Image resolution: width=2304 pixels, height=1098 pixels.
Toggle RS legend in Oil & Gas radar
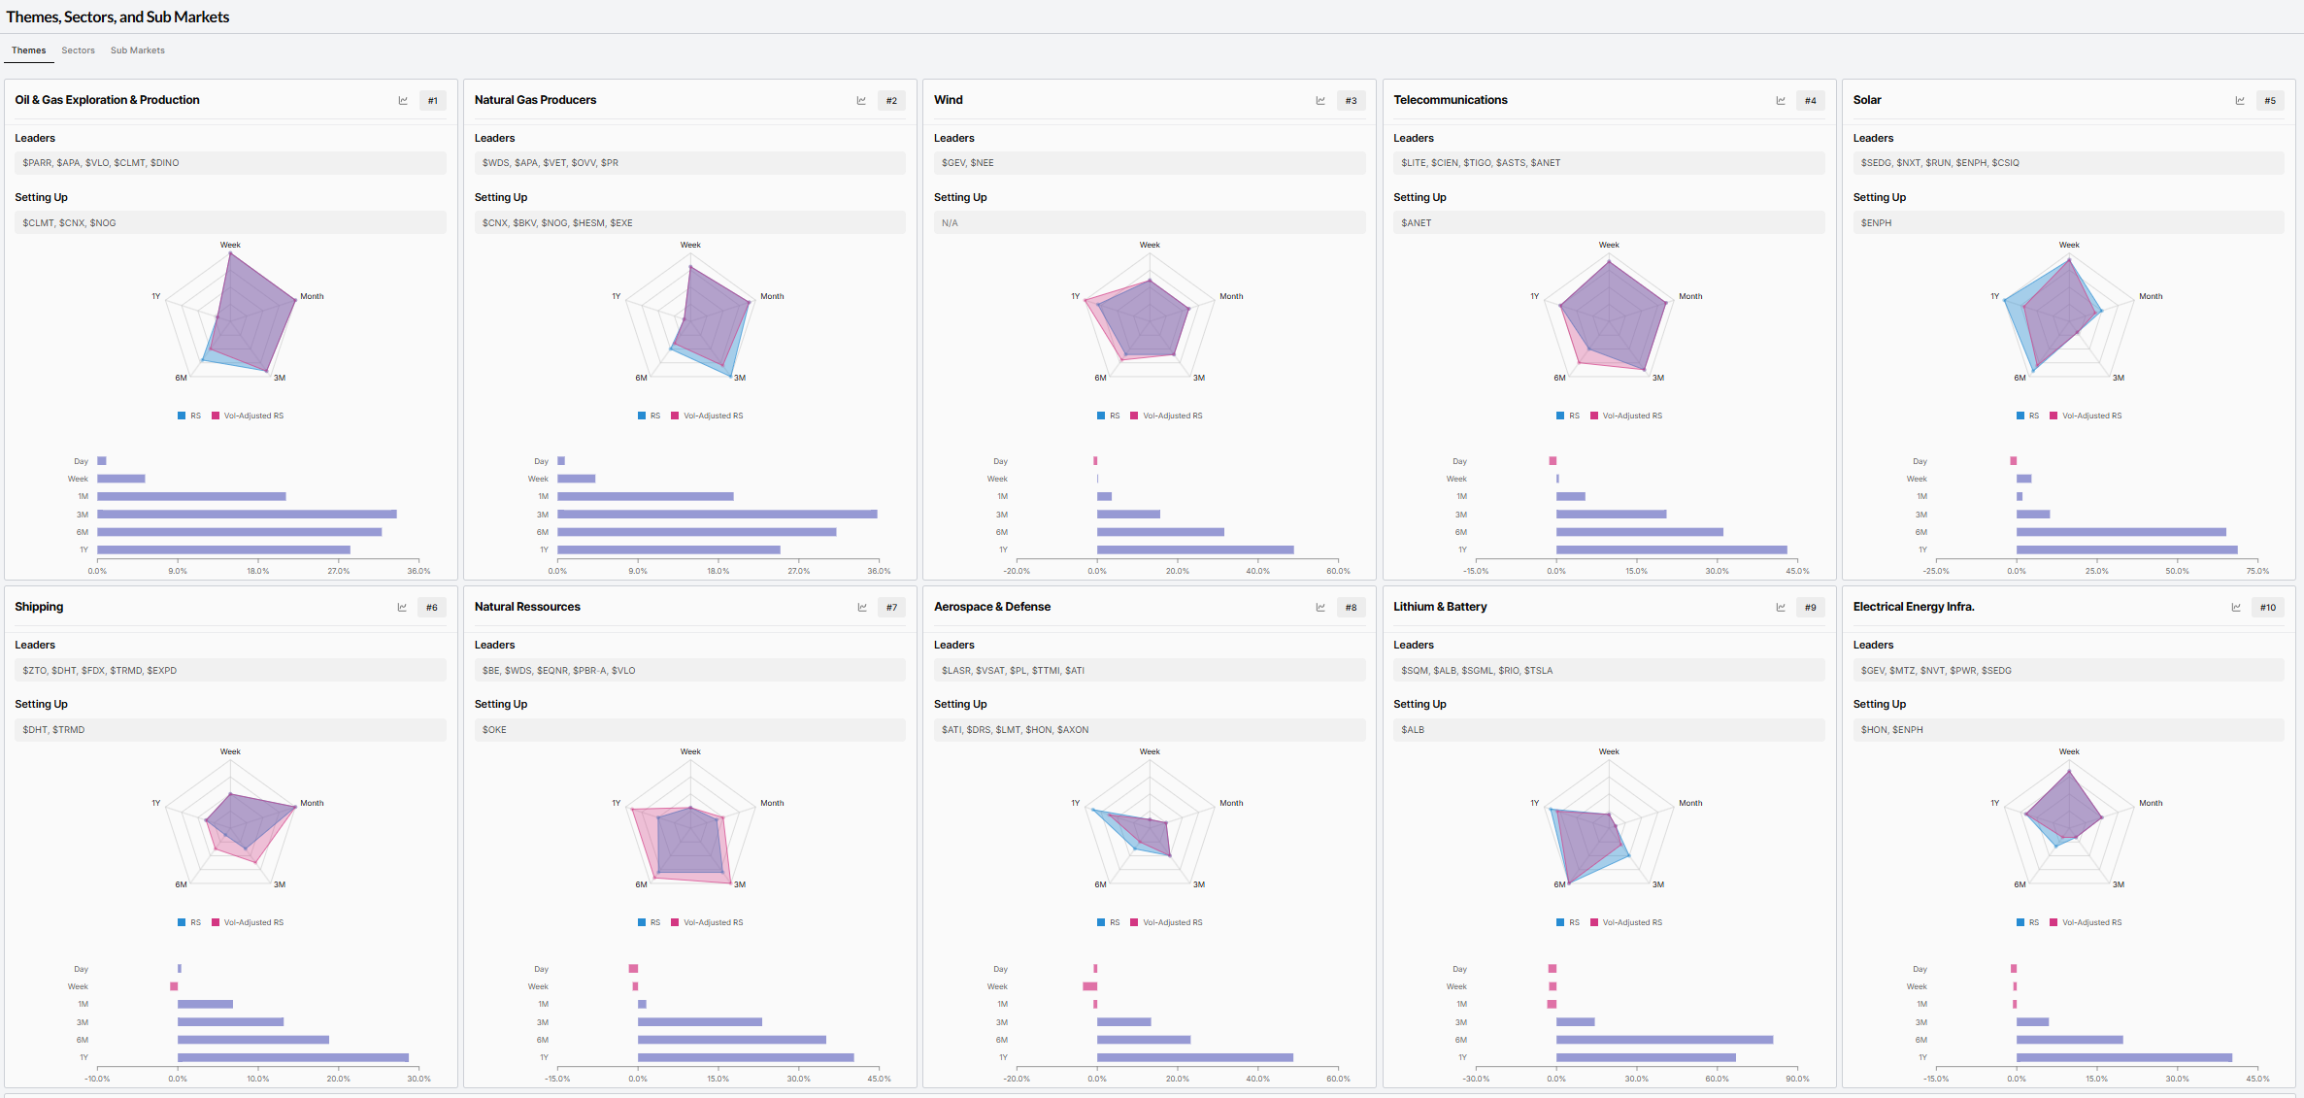click(189, 416)
